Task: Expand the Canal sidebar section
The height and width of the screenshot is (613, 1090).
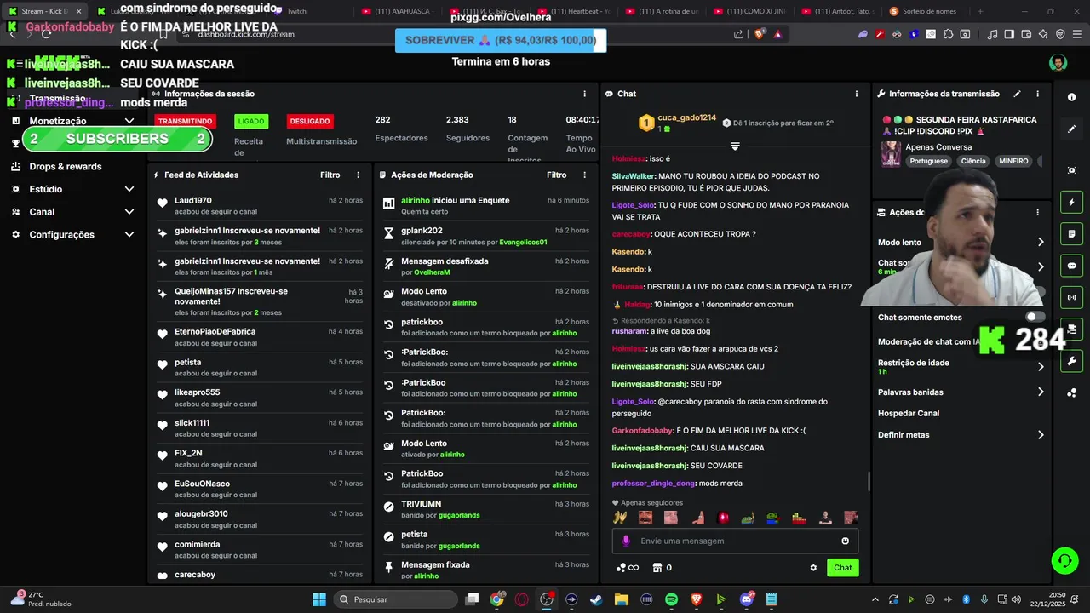Action: 129,212
